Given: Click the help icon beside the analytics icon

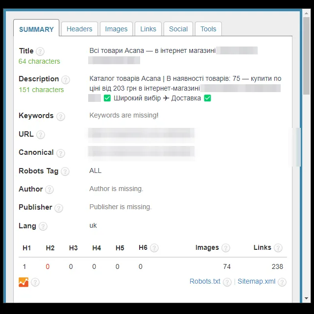Looking at the screenshot, I should point(35,282).
